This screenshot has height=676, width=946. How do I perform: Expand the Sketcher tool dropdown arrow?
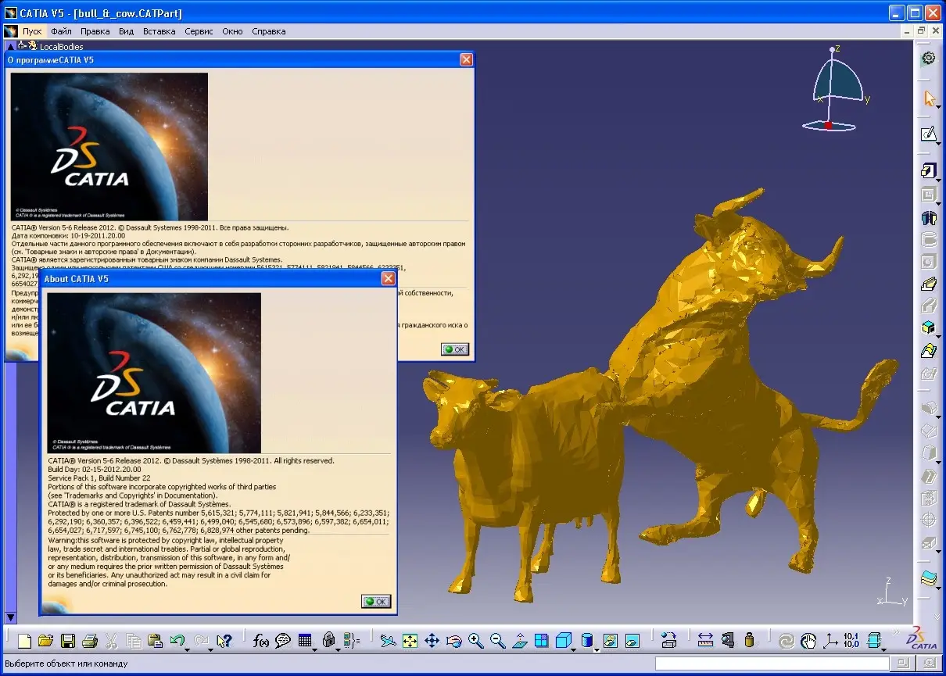[x=938, y=144]
